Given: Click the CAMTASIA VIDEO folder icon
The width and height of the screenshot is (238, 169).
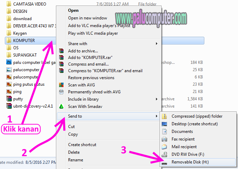Looking at the screenshot, I should pos(9,4).
